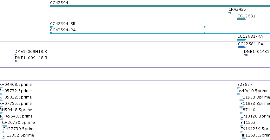Select the CG42594-RA transcript line

160,33
